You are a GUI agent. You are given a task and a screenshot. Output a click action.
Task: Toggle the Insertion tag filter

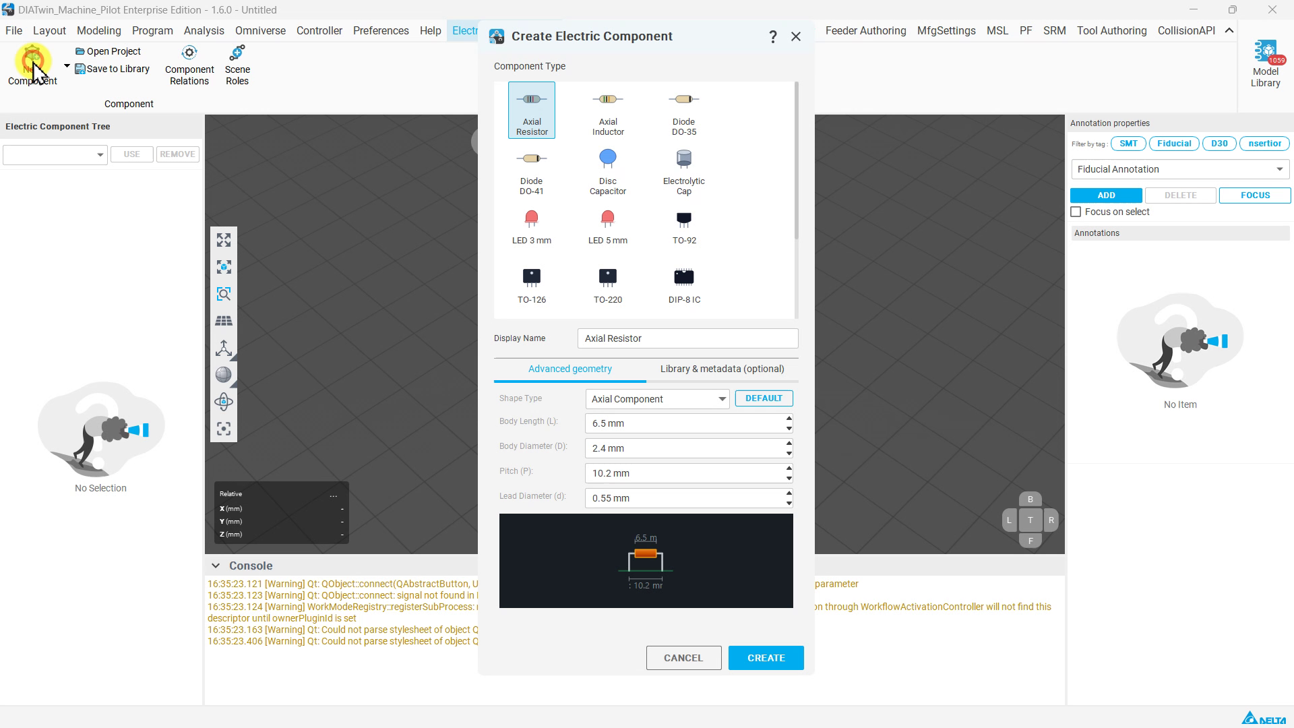tap(1264, 144)
